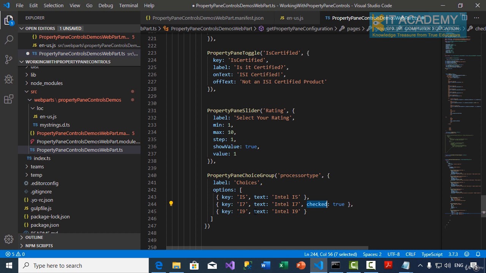This screenshot has height=273, width=486.
Task: Open the Terminal menu
Action: (x=128, y=5)
